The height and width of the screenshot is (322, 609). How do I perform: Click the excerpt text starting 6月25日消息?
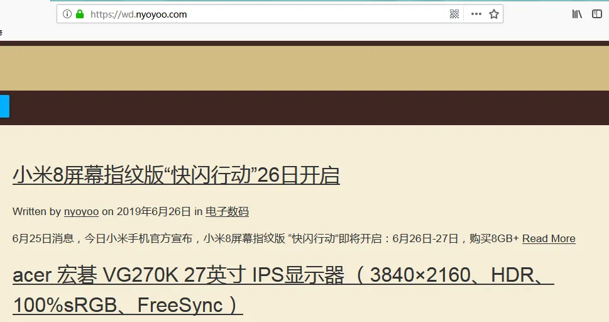point(265,238)
